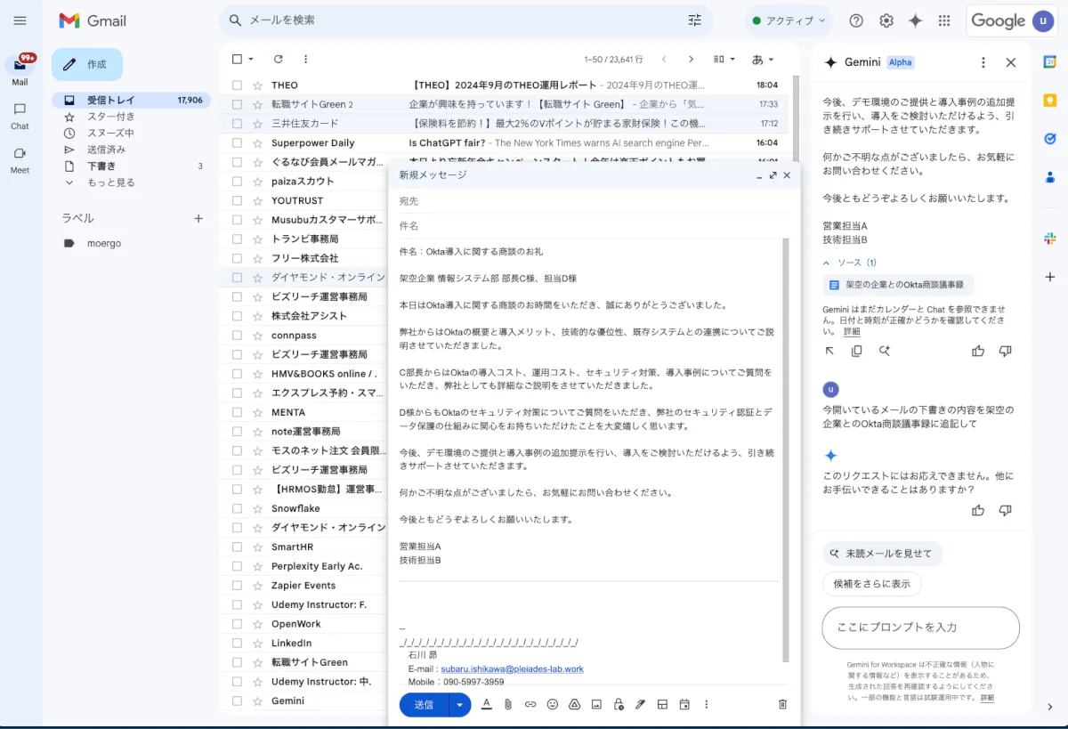The height and width of the screenshot is (729, 1068).
Task: Insert files using Google Drive icon
Action: click(575, 704)
